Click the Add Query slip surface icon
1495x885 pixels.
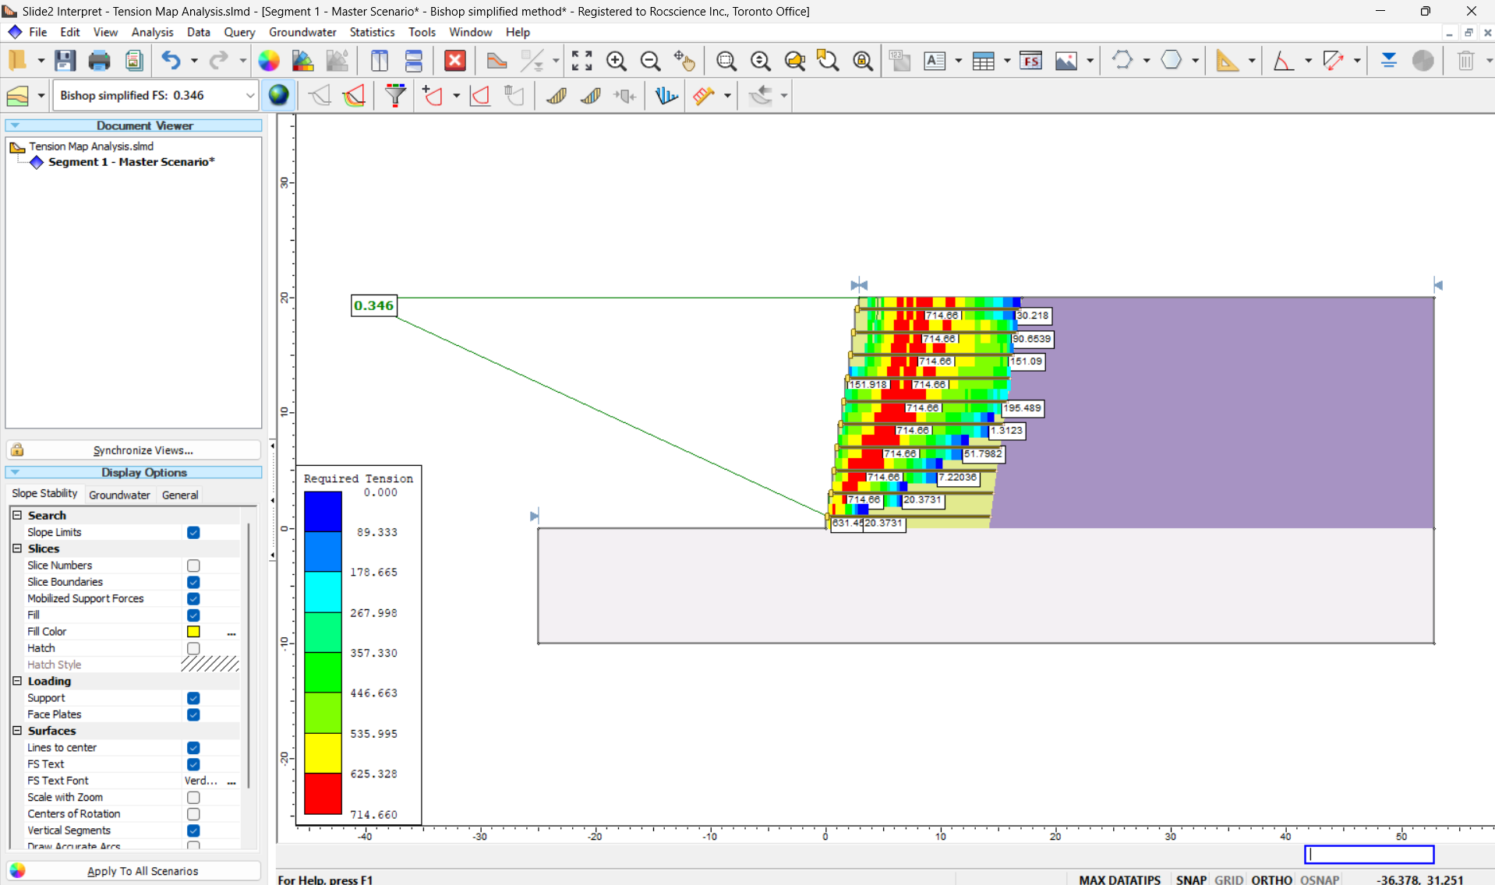click(x=433, y=95)
